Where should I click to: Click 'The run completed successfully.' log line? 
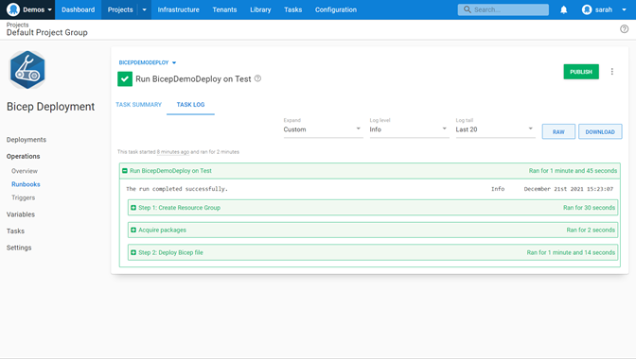coord(177,189)
